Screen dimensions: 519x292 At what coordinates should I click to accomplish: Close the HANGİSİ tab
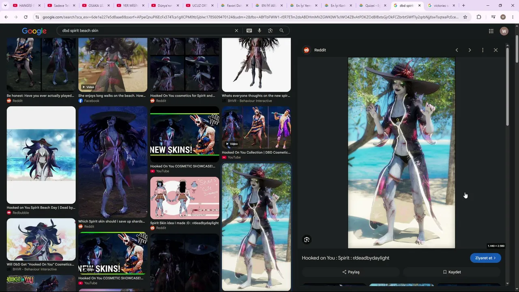tap(39, 6)
